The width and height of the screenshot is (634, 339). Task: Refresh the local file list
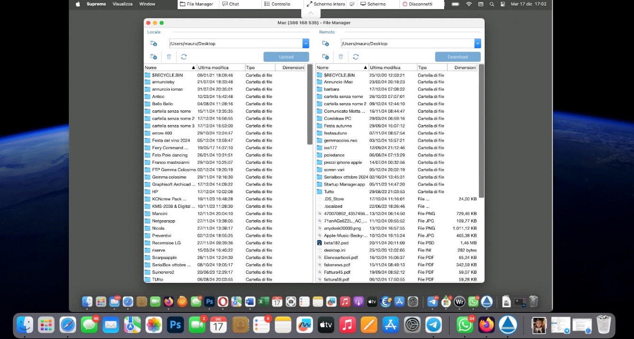[184, 56]
